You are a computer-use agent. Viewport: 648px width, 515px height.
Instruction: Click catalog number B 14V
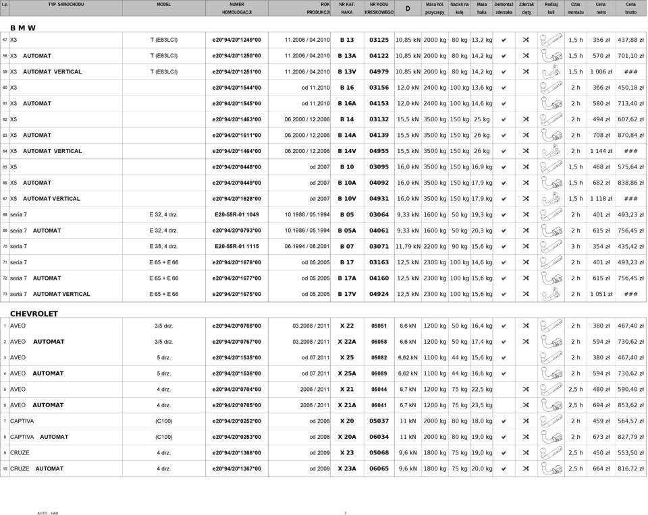click(x=347, y=151)
